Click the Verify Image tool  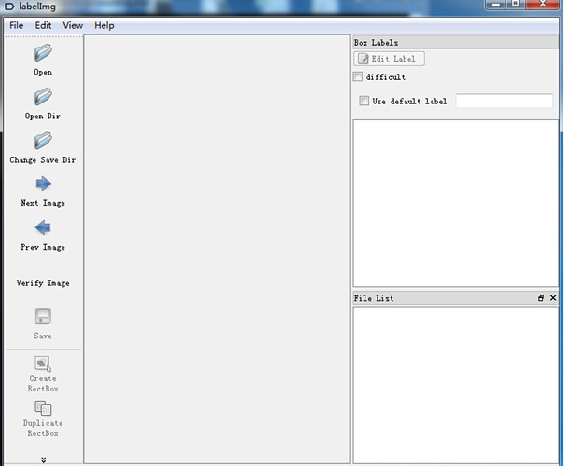[x=43, y=283]
